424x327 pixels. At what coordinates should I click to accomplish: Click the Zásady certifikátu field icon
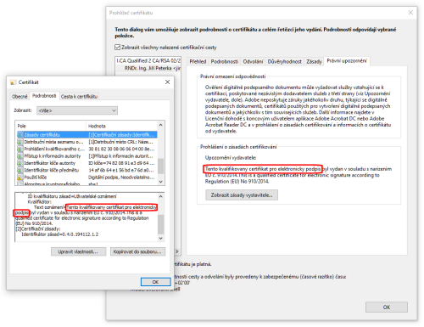click(x=20, y=135)
